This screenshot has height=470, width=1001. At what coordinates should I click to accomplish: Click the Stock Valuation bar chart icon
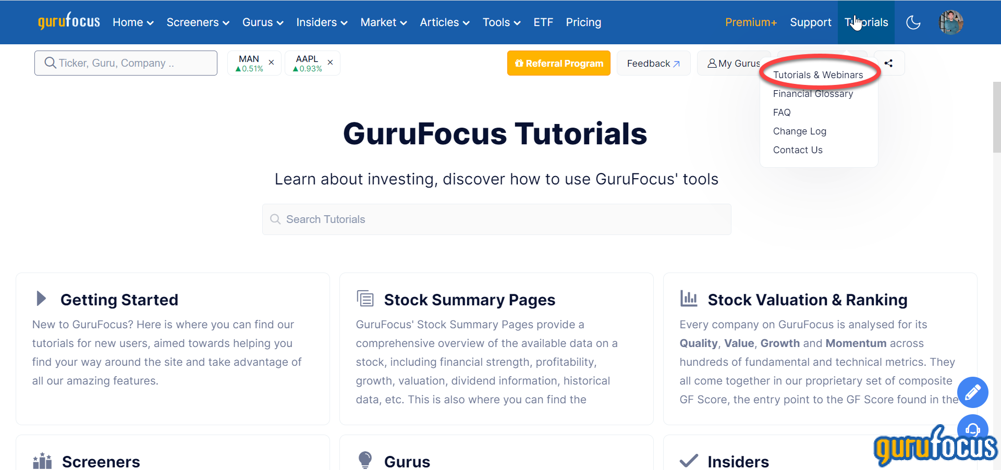coord(689,299)
